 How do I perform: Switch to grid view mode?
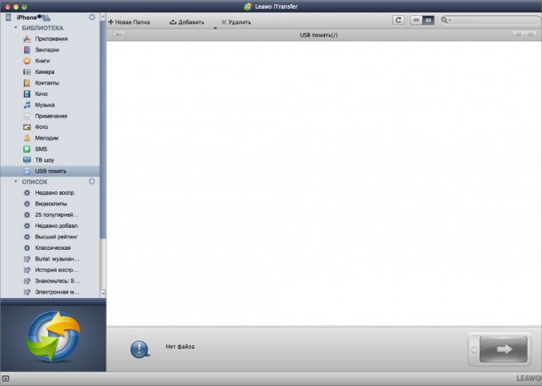[428, 20]
